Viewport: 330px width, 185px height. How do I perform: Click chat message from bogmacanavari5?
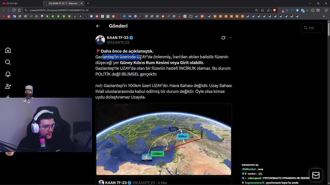pyautogui.click(x=270, y=183)
